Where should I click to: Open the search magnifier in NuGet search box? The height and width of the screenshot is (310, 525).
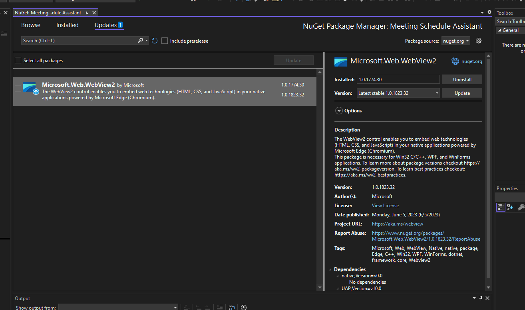tap(141, 40)
